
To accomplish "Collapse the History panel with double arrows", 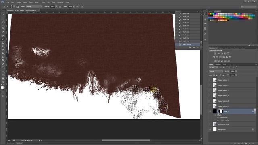I will 198,12.
